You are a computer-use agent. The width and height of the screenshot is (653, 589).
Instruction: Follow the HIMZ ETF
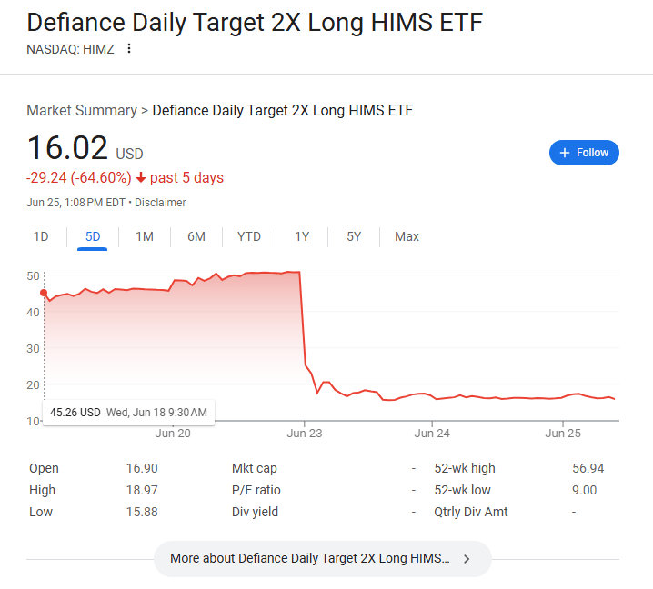pyautogui.click(x=584, y=153)
